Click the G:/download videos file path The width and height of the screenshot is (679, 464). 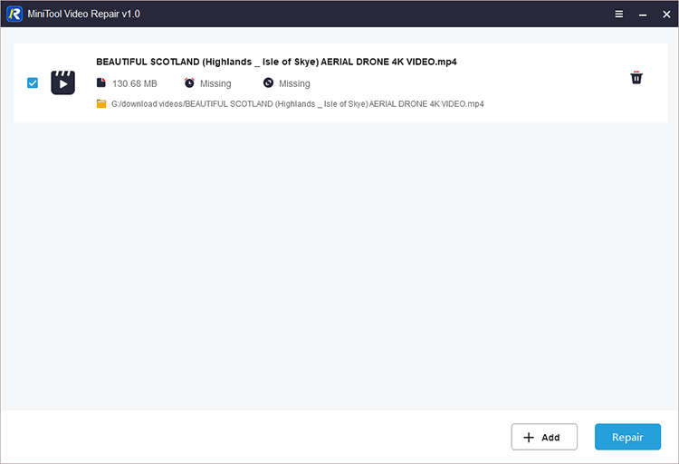point(297,104)
